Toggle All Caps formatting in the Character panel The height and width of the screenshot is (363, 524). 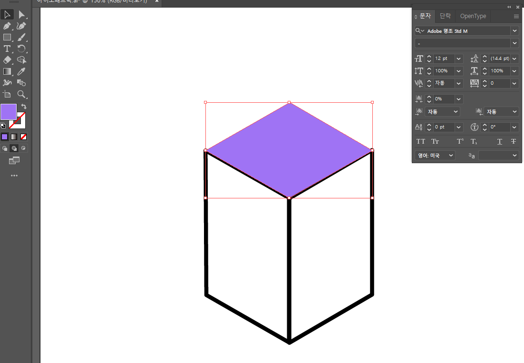pyautogui.click(x=420, y=141)
